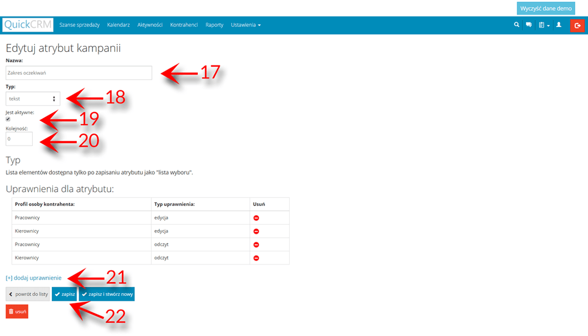This screenshot has height=336, width=588.
Task: Open the messages chat icon
Action: coord(529,25)
